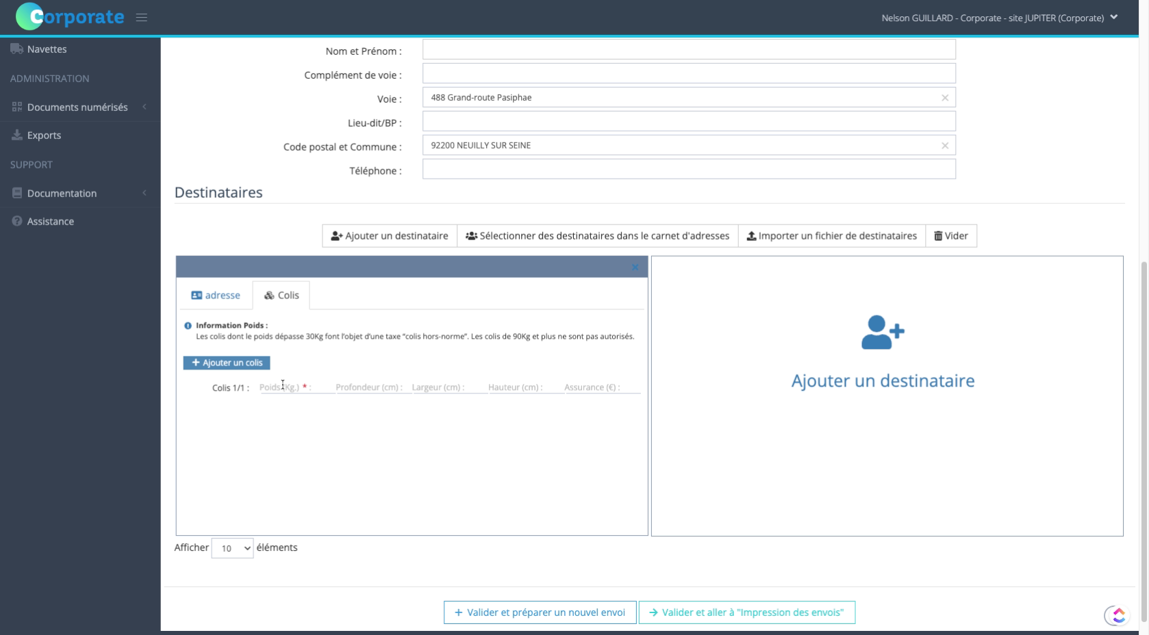Screen dimensions: 1149x635
Task: Close the recipient card with X
Action: pyautogui.click(x=635, y=267)
